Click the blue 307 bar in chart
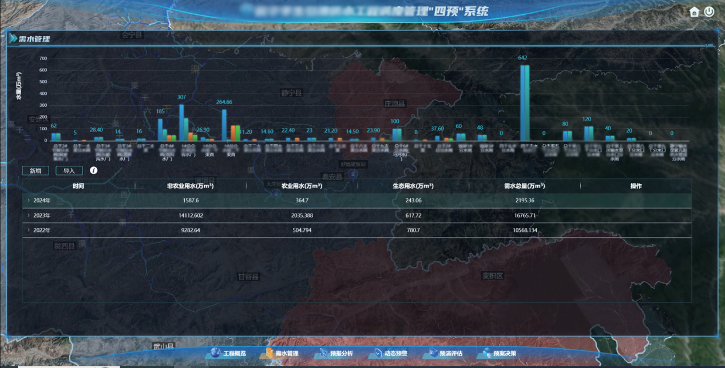The height and width of the screenshot is (368, 725). (x=181, y=122)
